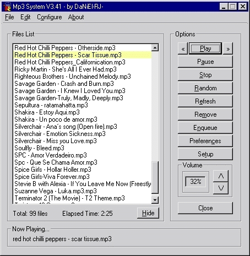Select 'Stevie B with Alexia - If You Leave Me Now'
Image resolution: width=250 pixels, height=256 pixels.
pos(83,184)
